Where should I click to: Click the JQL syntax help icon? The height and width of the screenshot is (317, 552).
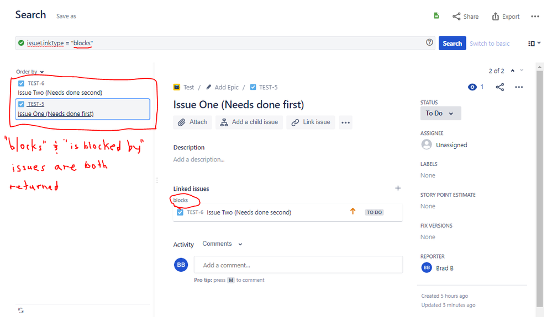tap(429, 42)
